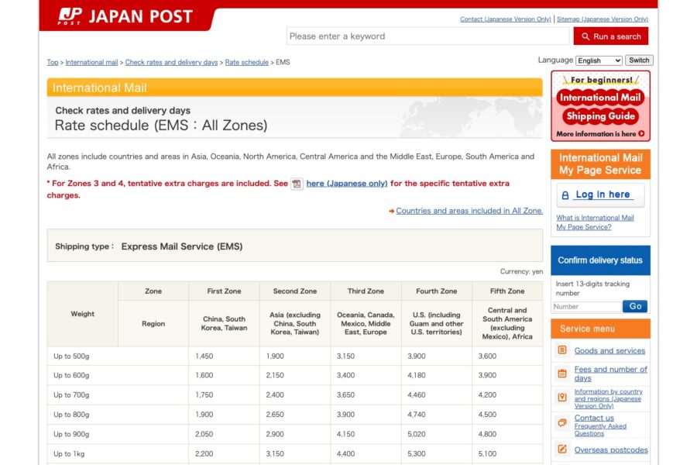Click the Currency: yen label
This screenshot has width=697, height=465.
521,271
